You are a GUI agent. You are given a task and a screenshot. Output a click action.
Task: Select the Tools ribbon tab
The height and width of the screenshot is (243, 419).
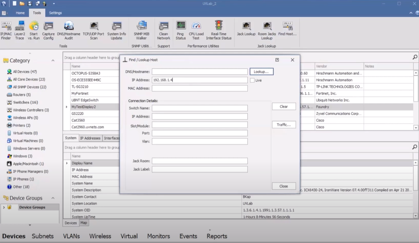pos(37,13)
